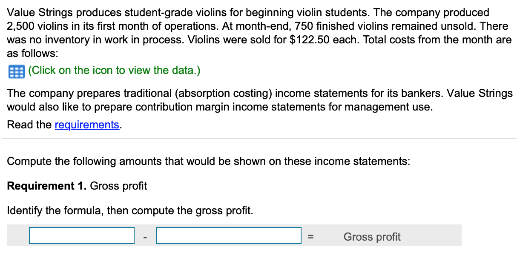Image resolution: width=517 pixels, height=261 pixels.
Task: Click the minus sign between the formula boxes
Action: click(145, 236)
